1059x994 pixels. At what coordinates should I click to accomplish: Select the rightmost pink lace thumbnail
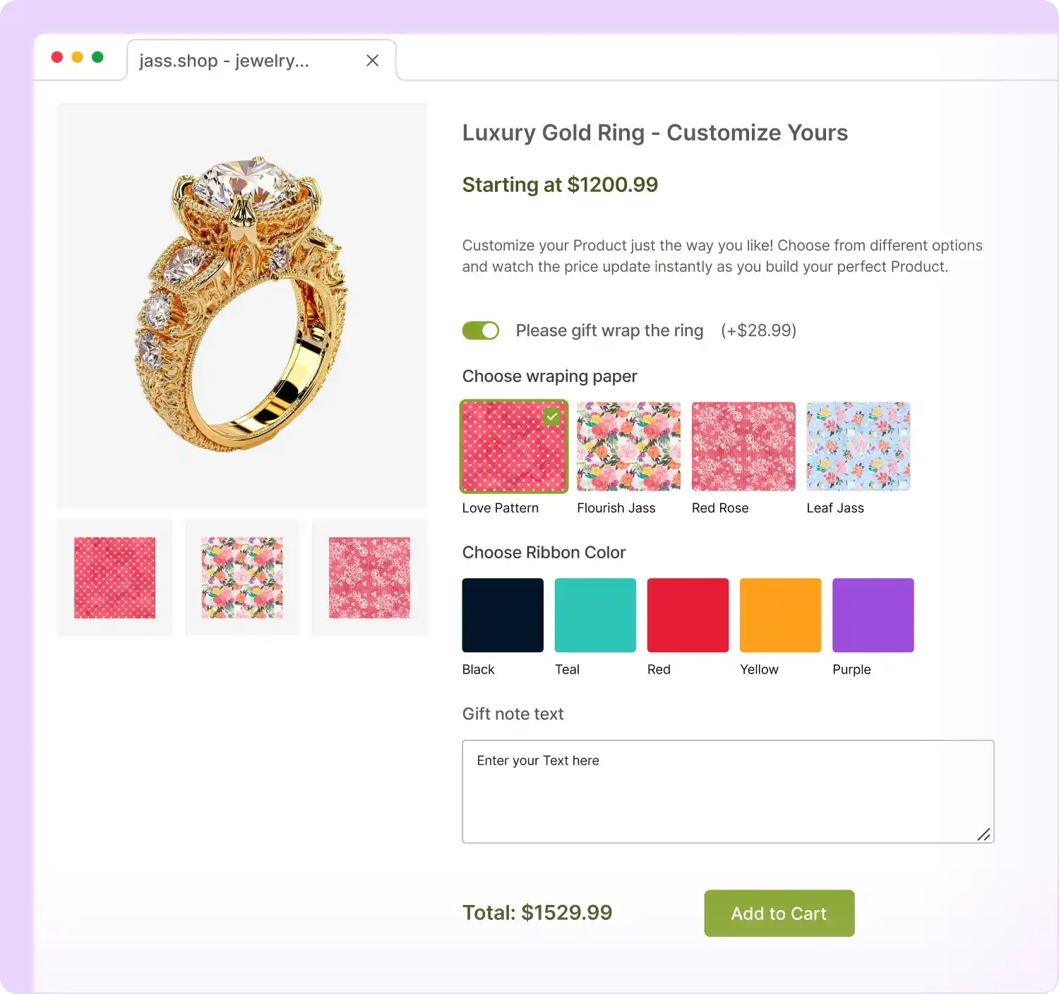tap(369, 577)
